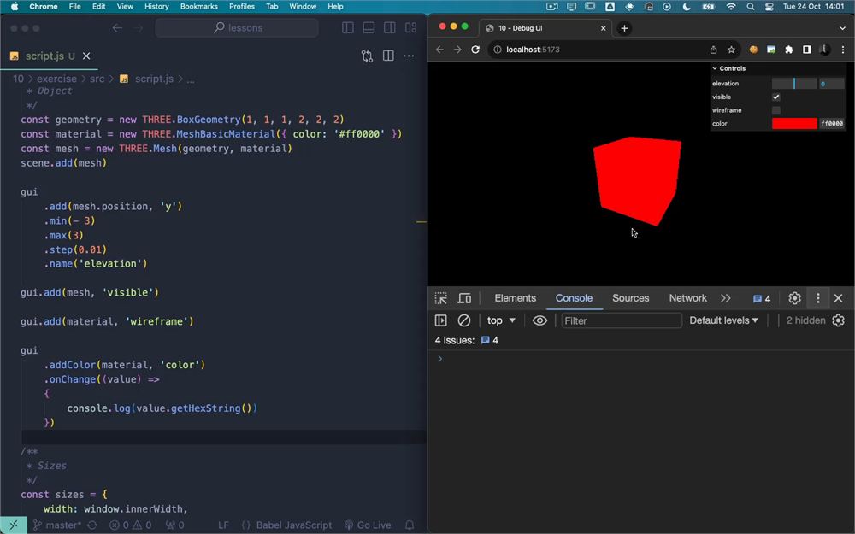Open the Edit menu

point(98,7)
